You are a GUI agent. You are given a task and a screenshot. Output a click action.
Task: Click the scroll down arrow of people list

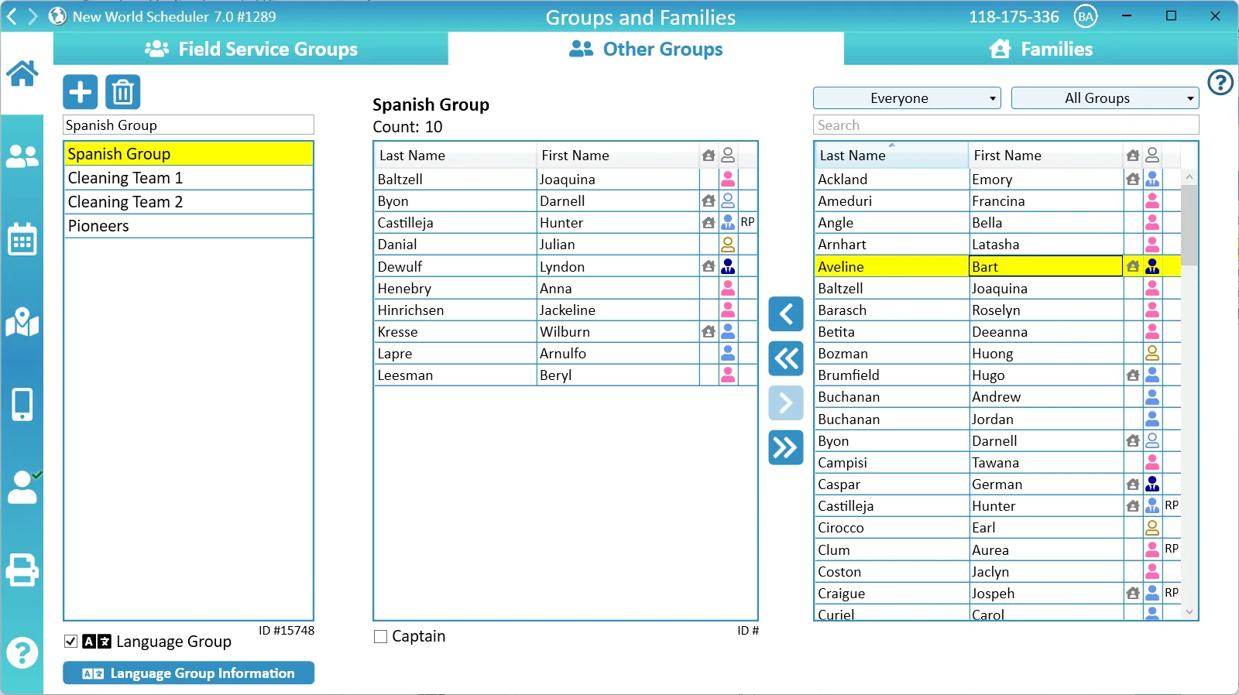coord(1189,612)
